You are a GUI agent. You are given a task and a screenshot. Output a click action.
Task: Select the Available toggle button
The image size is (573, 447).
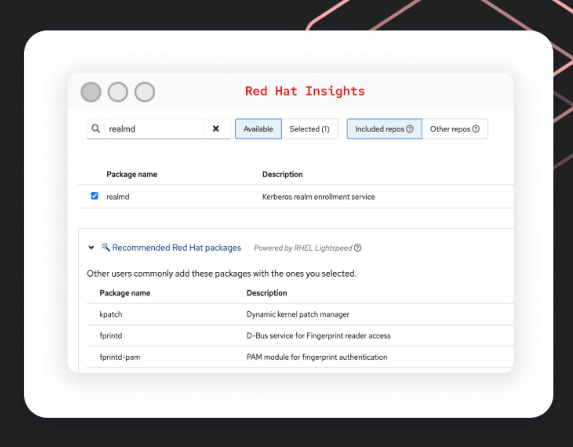(x=258, y=129)
